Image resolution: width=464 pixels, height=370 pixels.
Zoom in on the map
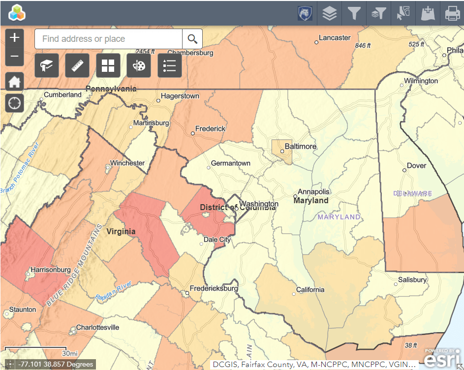point(14,37)
